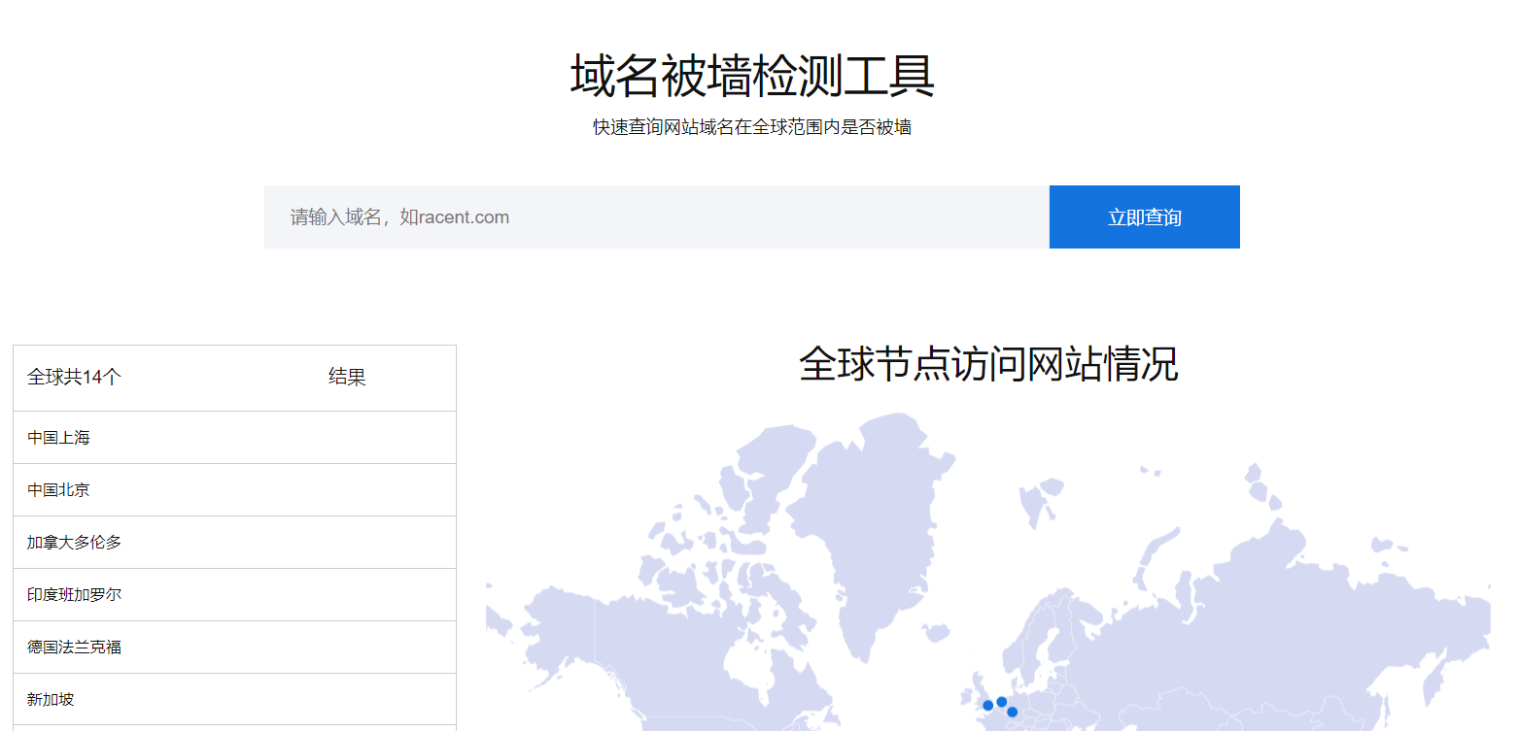1519x731 pixels.
Task: Click the blue node marker over the Netherlands
Action: [x=1001, y=701]
